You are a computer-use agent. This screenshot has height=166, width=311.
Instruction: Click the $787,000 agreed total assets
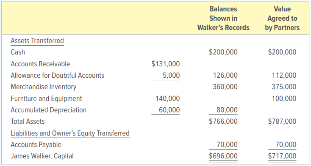(x=282, y=121)
